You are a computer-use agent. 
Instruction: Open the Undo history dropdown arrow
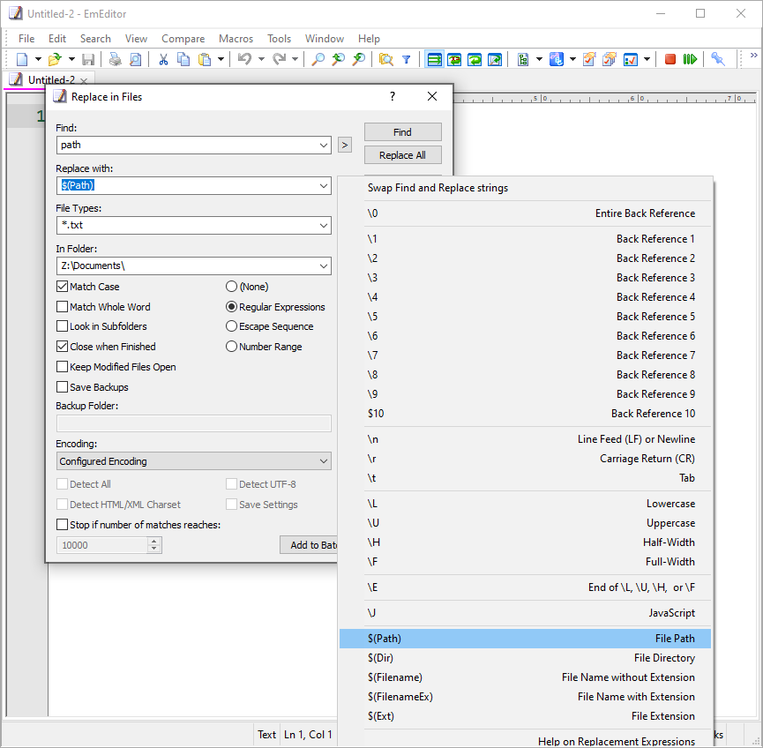(261, 59)
